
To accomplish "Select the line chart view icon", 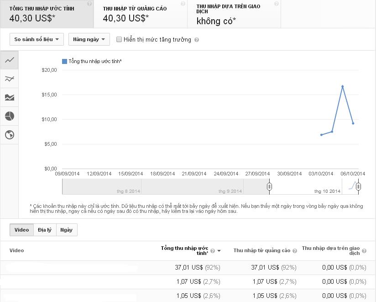I will pyautogui.click(x=9, y=60).
